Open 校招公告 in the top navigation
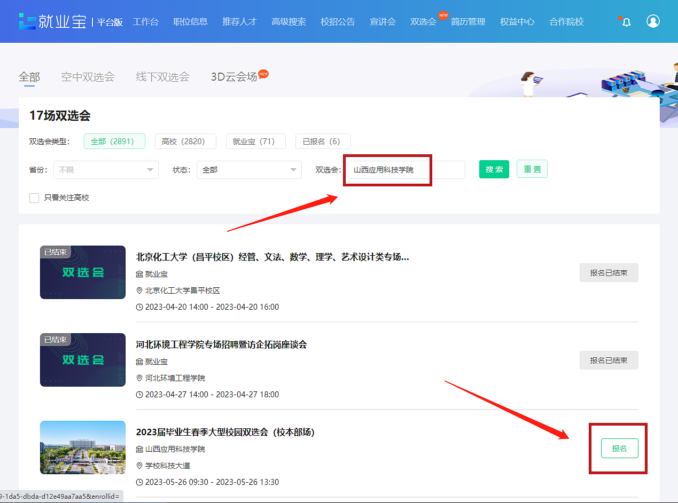The height and width of the screenshot is (503, 678). point(338,22)
